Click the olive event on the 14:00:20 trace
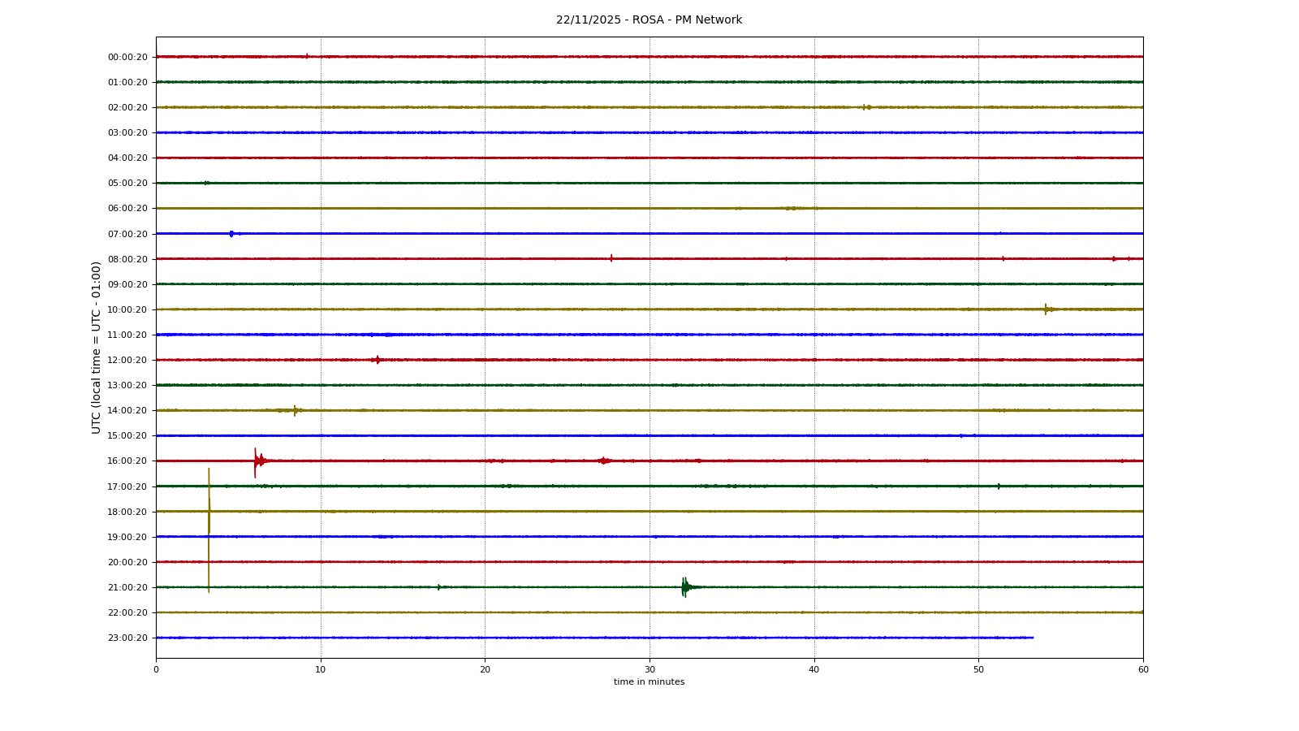The width and height of the screenshot is (1299, 731). [295, 410]
